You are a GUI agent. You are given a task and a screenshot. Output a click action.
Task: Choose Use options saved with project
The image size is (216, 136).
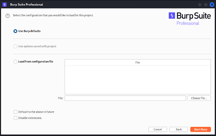pyautogui.click(x=15, y=46)
